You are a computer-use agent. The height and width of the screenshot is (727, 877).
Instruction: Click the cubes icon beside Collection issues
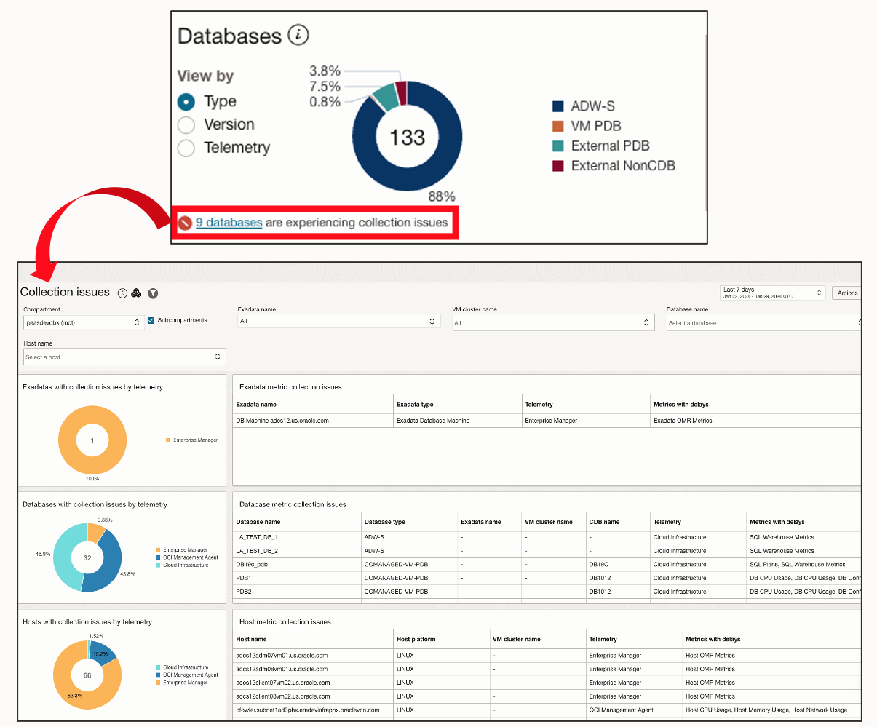[x=136, y=293]
